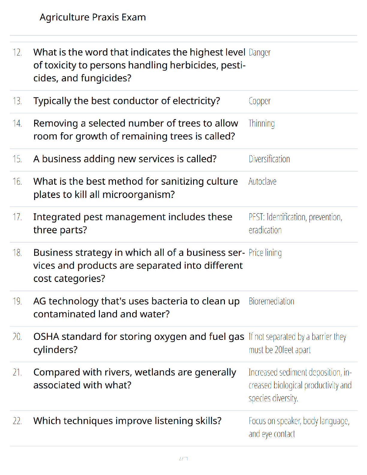Click the question about business adding new services
Image resolution: width=367 pixels, height=475 pixels.
125,159
